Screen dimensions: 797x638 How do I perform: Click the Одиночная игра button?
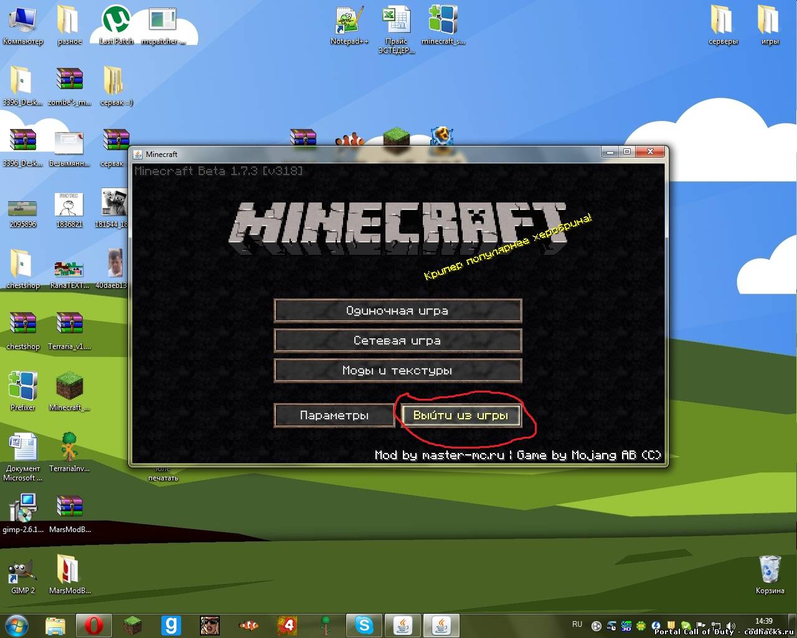(398, 311)
